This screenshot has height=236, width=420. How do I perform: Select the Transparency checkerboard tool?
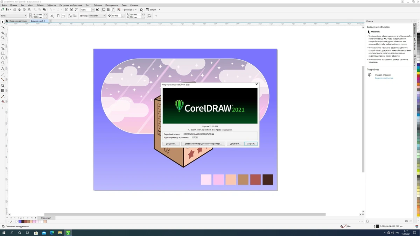(x=3, y=91)
